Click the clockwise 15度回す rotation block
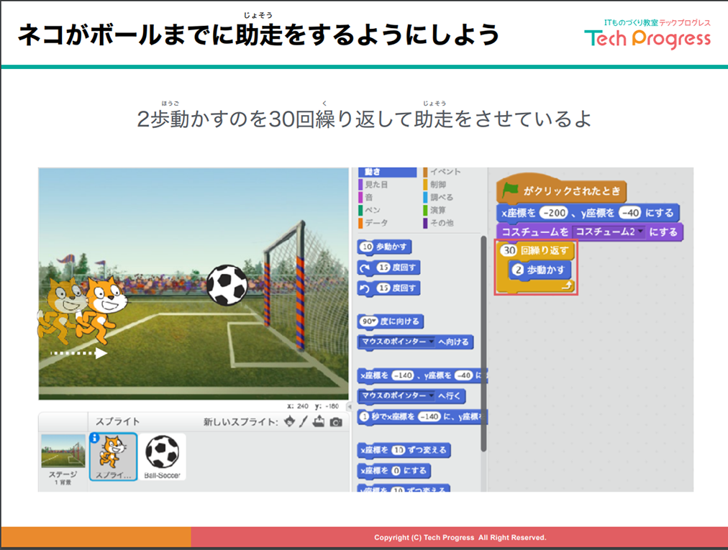 (x=388, y=268)
